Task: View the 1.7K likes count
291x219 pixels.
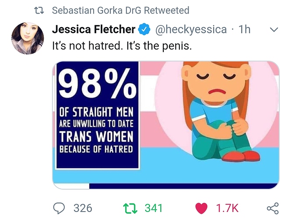Action: (227, 208)
